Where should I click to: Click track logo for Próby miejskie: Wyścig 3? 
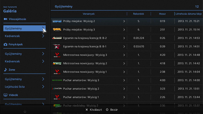[x=57, y=30]
